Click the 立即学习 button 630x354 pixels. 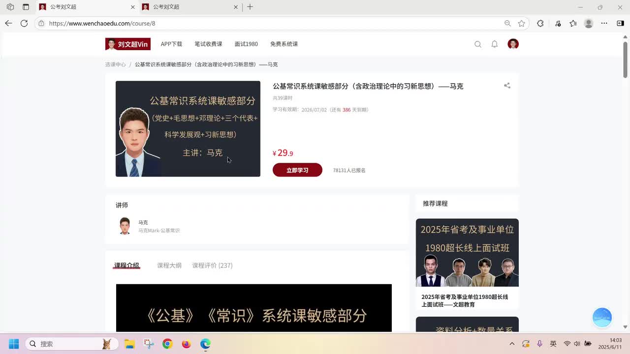click(297, 170)
